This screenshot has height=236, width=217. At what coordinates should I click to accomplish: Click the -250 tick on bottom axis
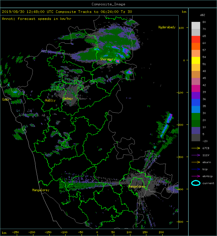coord(15,232)
